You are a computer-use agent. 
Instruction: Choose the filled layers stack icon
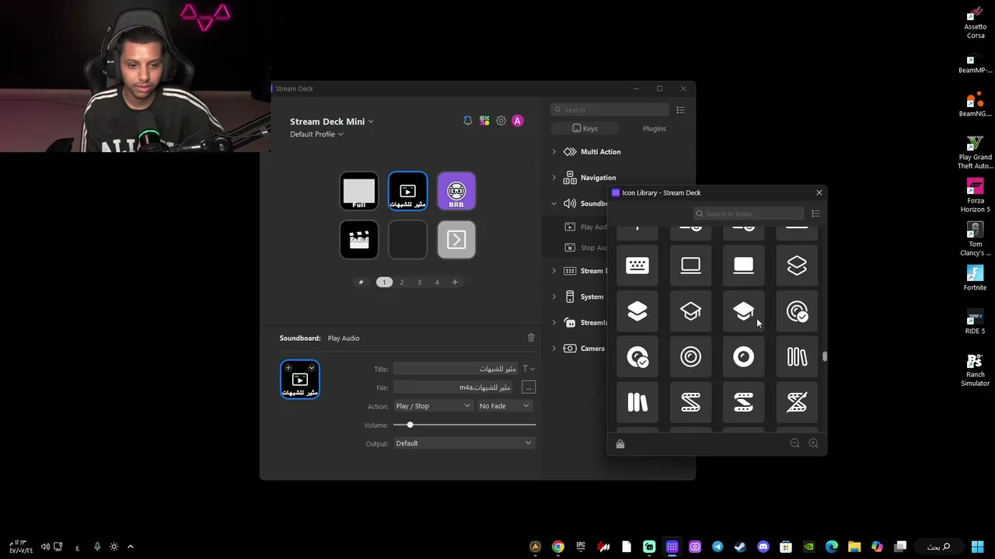[637, 311]
